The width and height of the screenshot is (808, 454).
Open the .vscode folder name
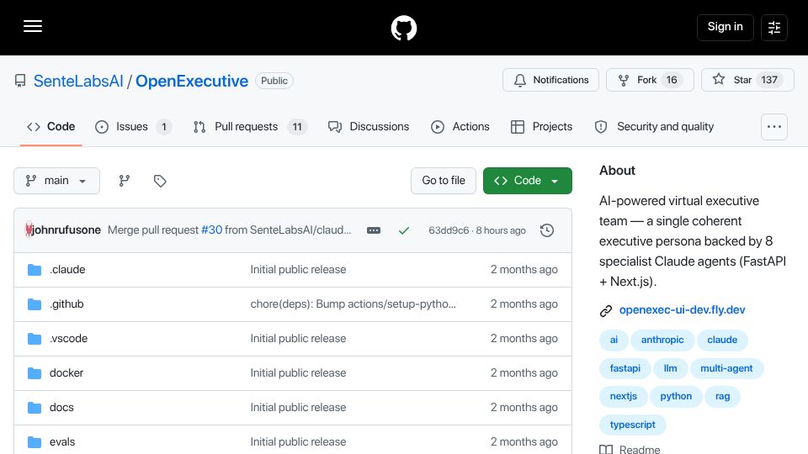68,339
